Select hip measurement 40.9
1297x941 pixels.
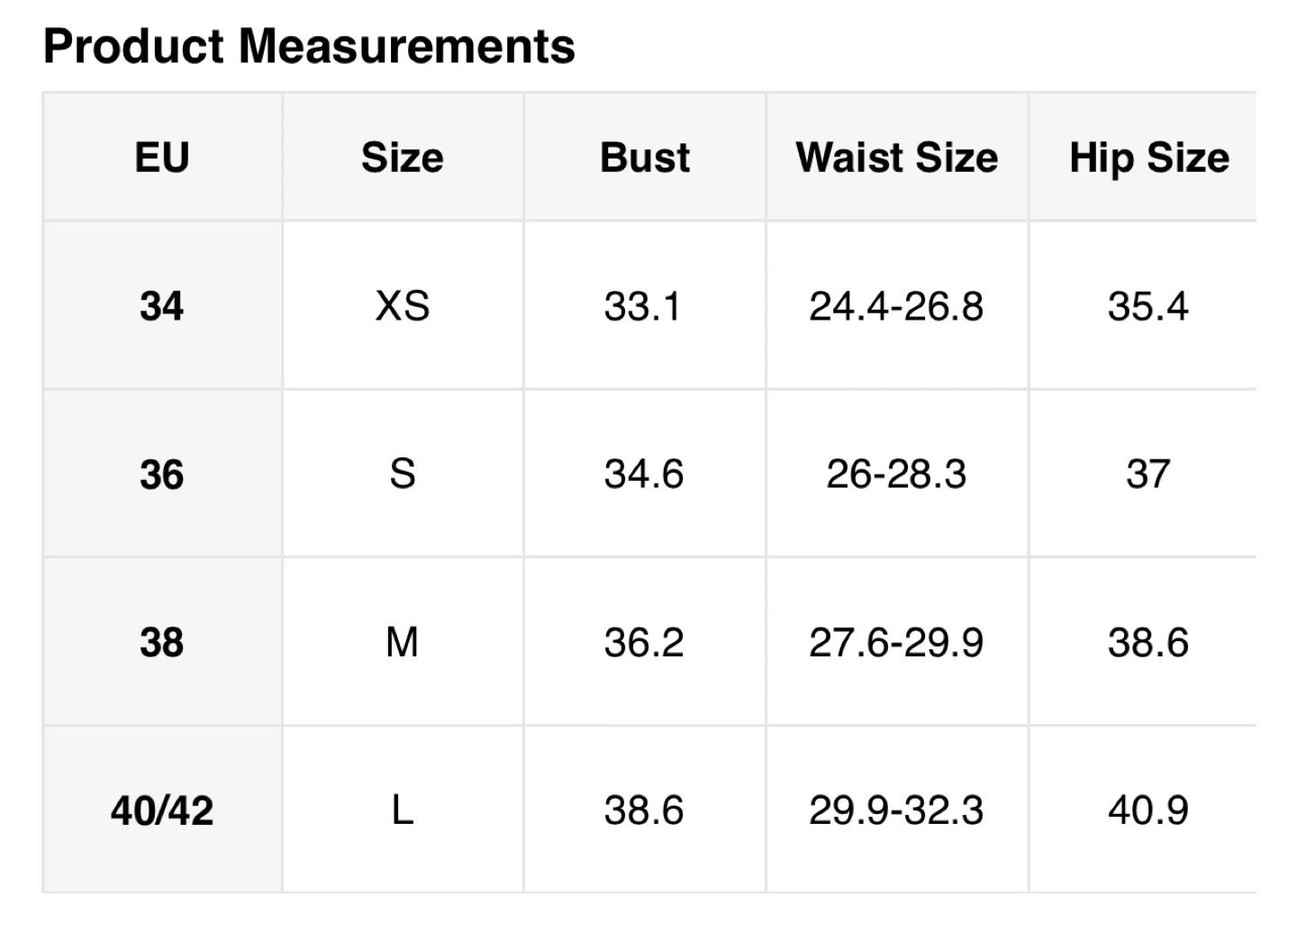coord(1148,810)
